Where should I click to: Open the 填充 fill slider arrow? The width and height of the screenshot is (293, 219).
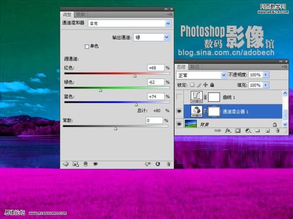tap(265, 85)
